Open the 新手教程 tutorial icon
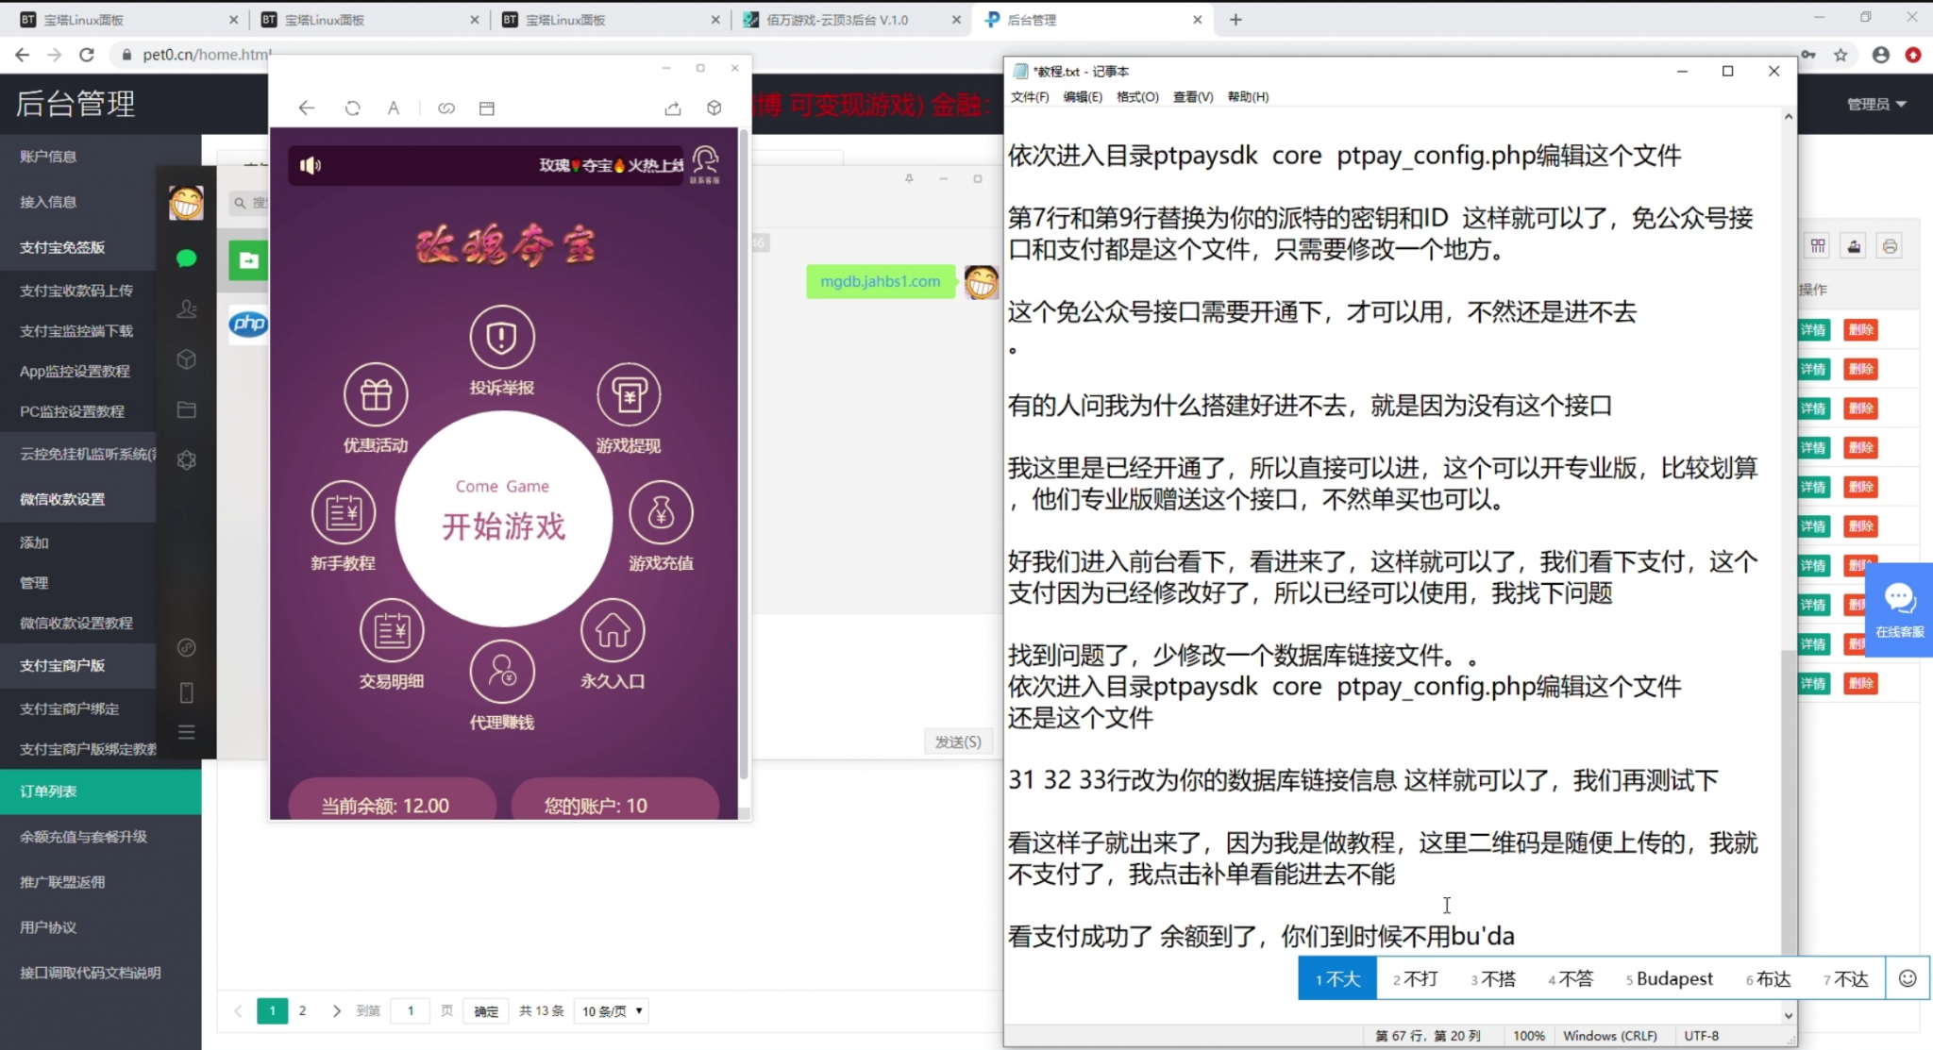 point(344,513)
